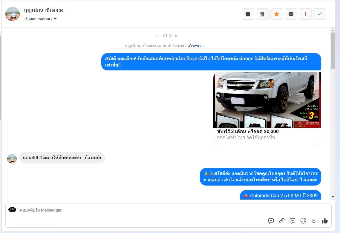Open the กำหนดการสนทนา dropdown

(x=41, y=18)
